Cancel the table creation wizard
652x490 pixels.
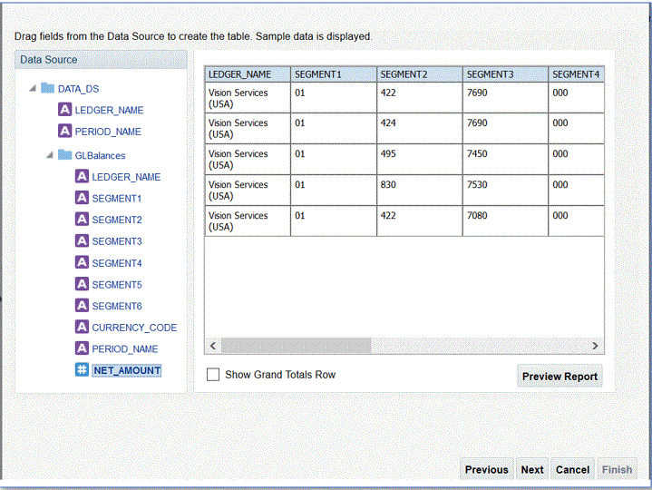pos(572,469)
